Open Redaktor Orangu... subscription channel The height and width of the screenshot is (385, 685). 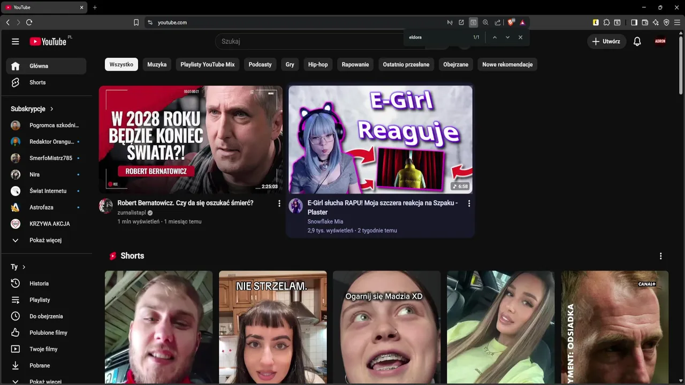(x=46, y=142)
